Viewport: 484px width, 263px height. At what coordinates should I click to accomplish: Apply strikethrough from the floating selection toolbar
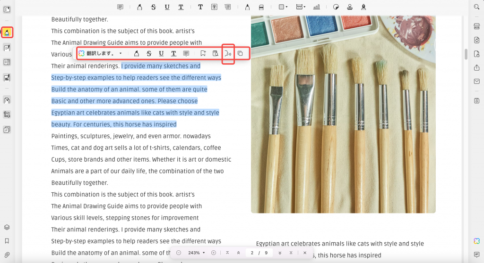pyautogui.click(x=149, y=54)
